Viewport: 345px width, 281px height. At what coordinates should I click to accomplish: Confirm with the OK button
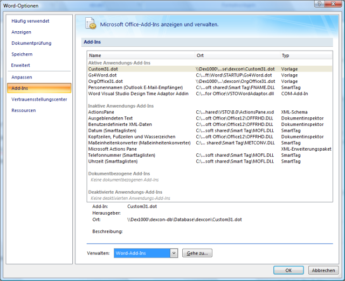click(x=288, y=270)
